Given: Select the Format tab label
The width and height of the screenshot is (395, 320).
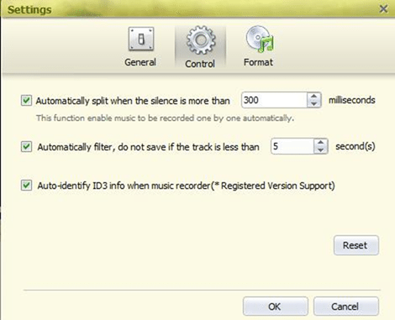Looking at the screenshot, I should point(258,62).
